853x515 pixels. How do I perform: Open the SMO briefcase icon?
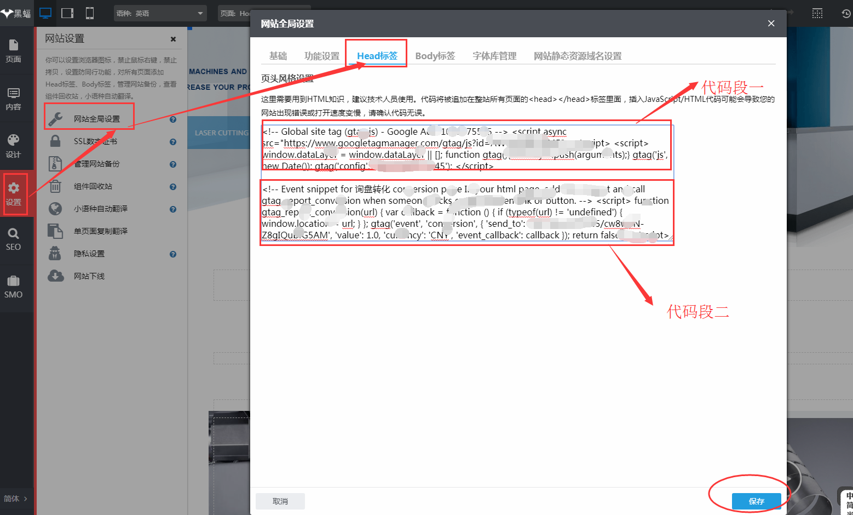coord(14,287)
